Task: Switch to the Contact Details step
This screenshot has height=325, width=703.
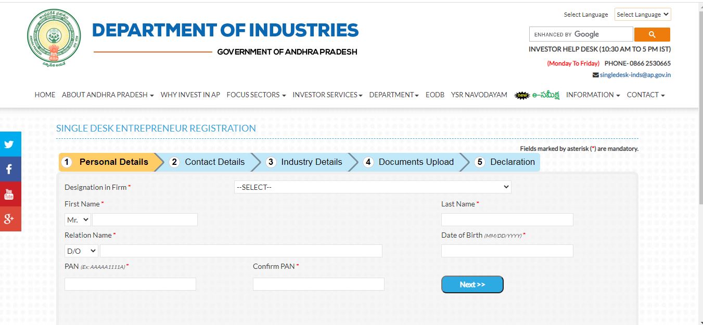Action: pyautogui.click(x=214, y=162)
